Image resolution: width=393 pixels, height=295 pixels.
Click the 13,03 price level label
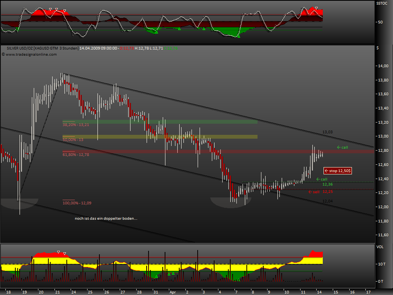(x=328, y=132)
